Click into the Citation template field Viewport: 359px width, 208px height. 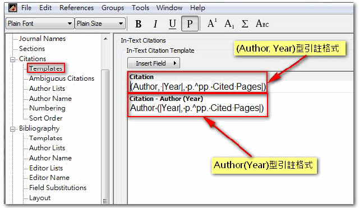(197, 87)
